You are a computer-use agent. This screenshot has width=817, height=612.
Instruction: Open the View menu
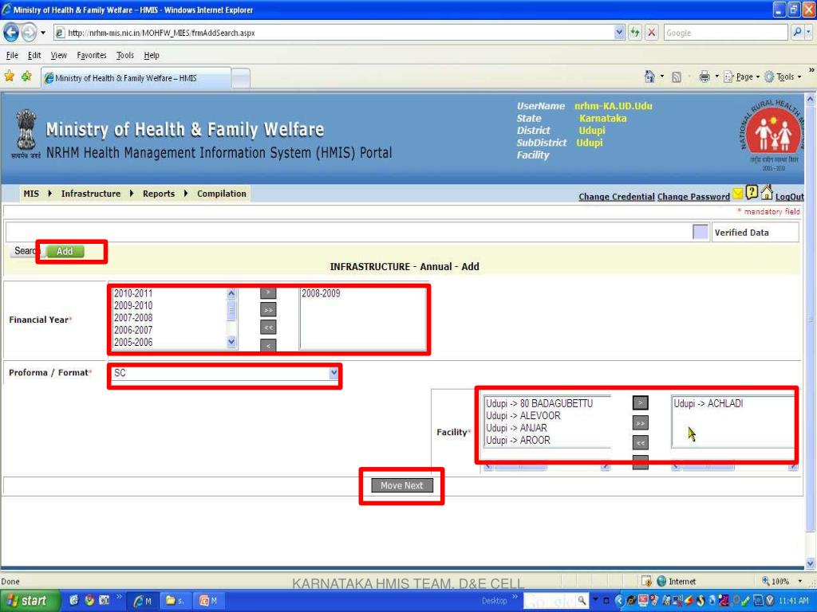[59, 55]
